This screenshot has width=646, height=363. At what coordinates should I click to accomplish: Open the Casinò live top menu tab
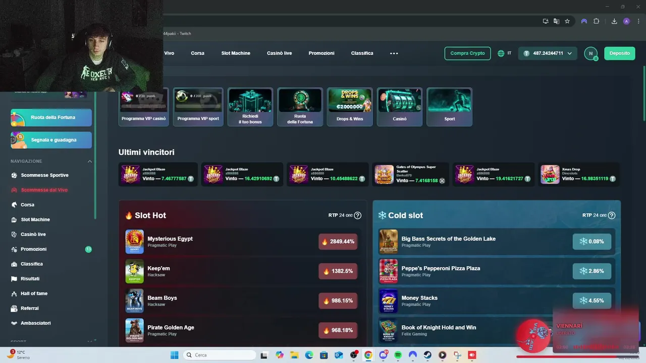[279, 53]
